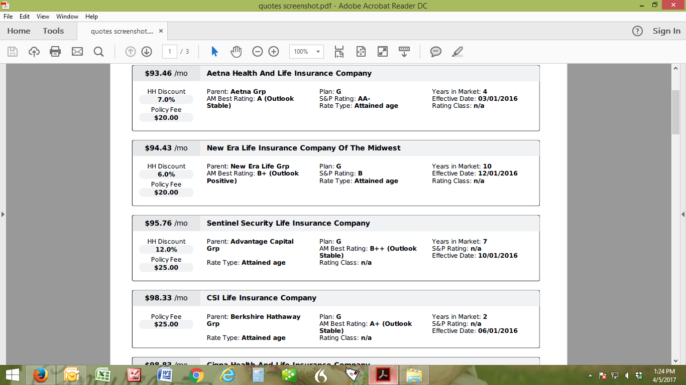
Task: Go to previous page arrow
Action: 130,51
